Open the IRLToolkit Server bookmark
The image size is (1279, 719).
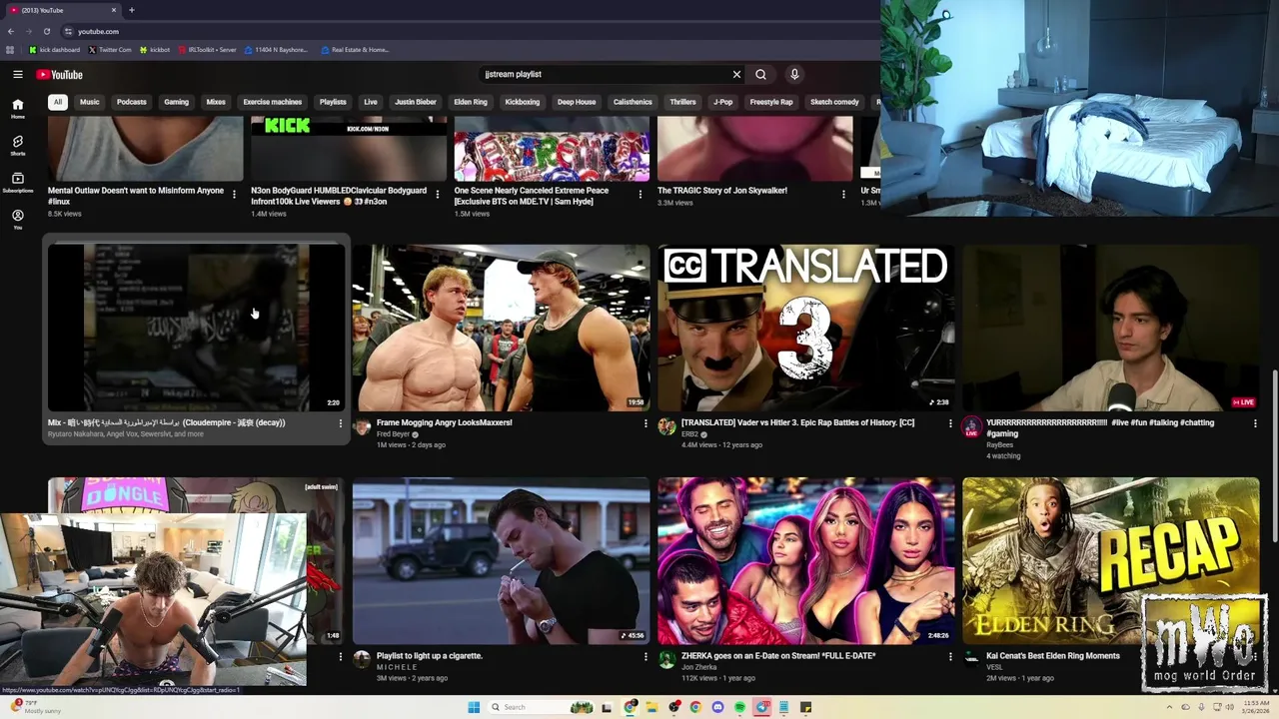click(x=207, y=49)
